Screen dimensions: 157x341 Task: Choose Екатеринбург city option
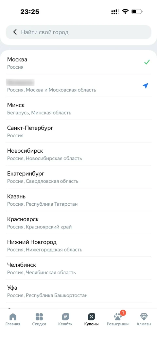(x=78, y=177)
